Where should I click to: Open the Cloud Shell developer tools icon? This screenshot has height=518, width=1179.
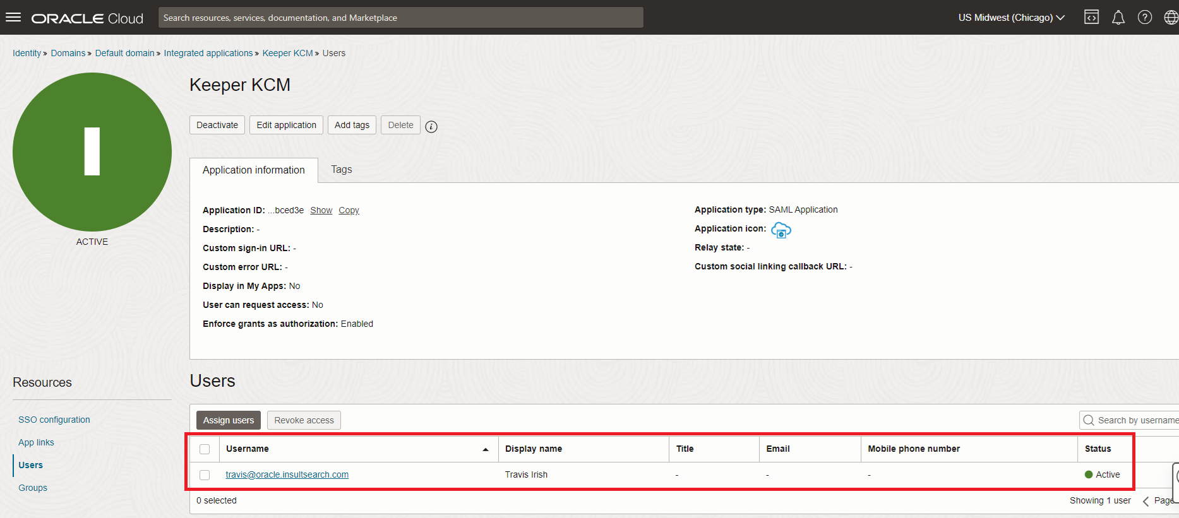[1091, 18]
